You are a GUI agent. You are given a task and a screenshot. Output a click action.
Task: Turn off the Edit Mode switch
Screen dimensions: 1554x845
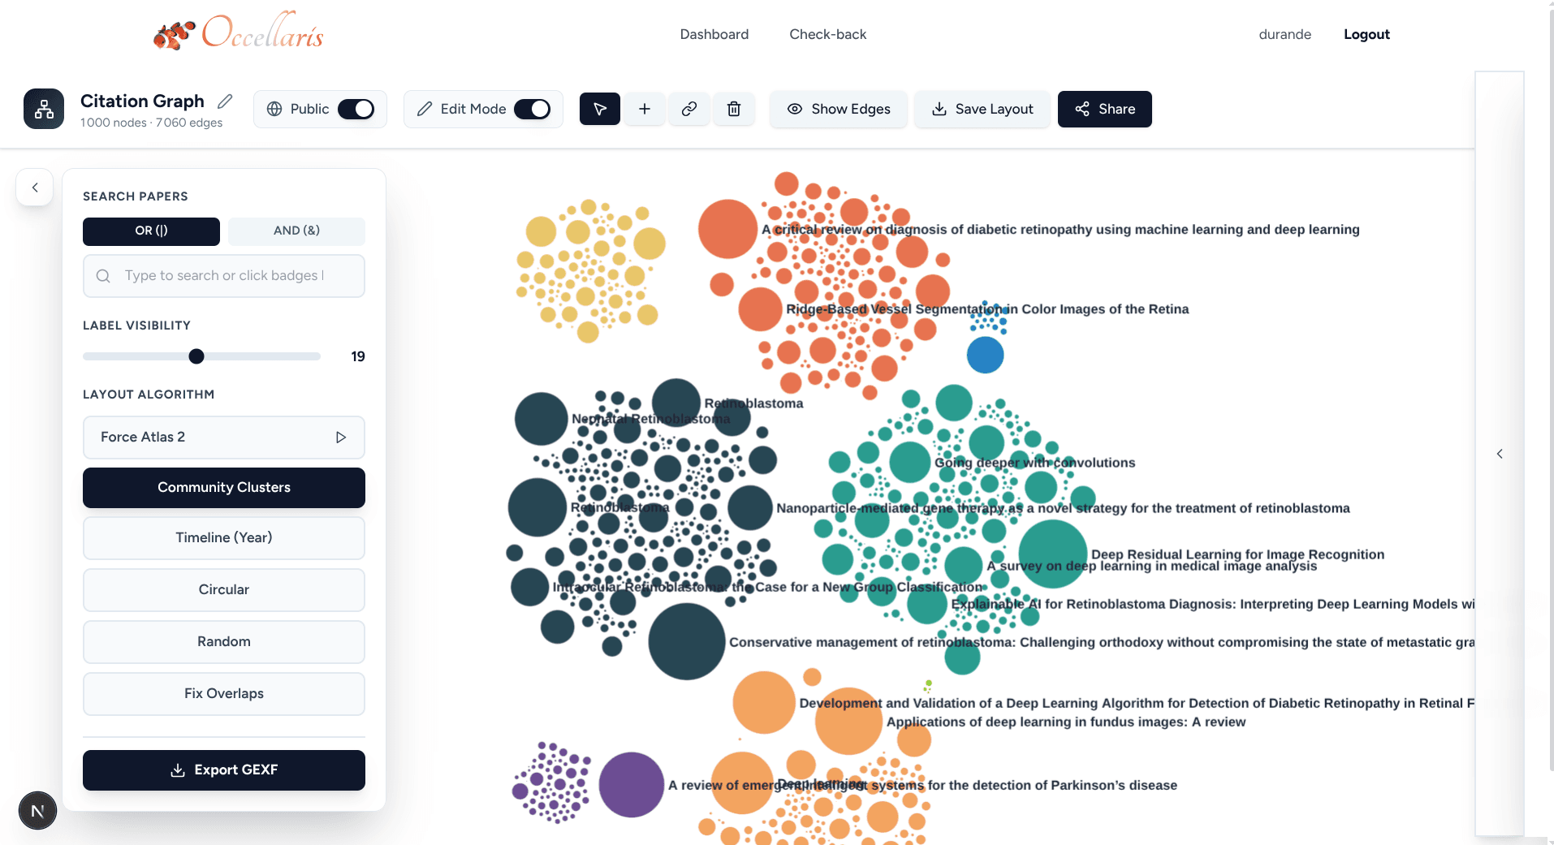(532, 109)
